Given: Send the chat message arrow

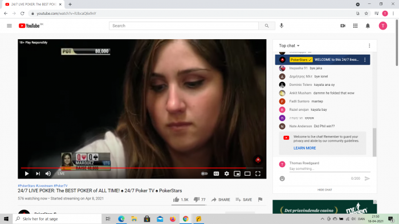Looking at the screenshot, I should coord(367,179).
